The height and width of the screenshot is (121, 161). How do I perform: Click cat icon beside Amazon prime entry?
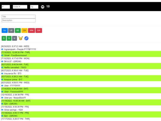[2, 80]
